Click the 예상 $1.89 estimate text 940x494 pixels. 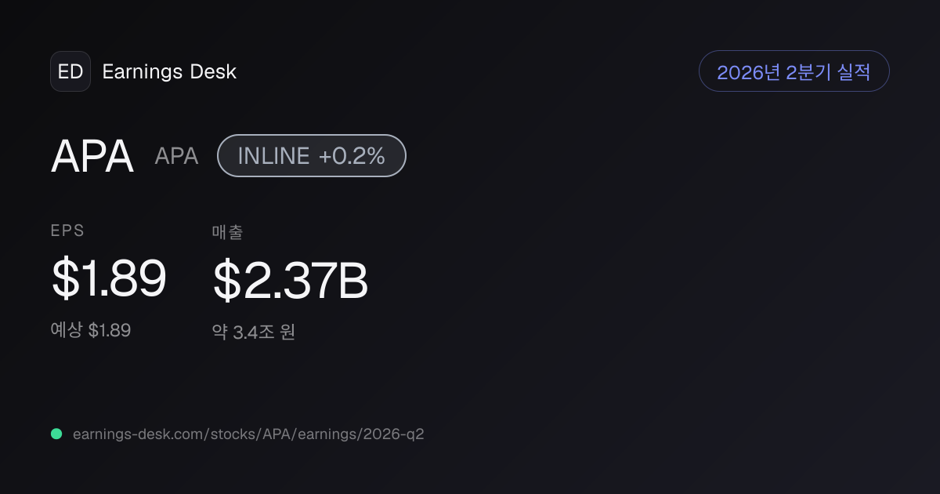pos(91,330)
